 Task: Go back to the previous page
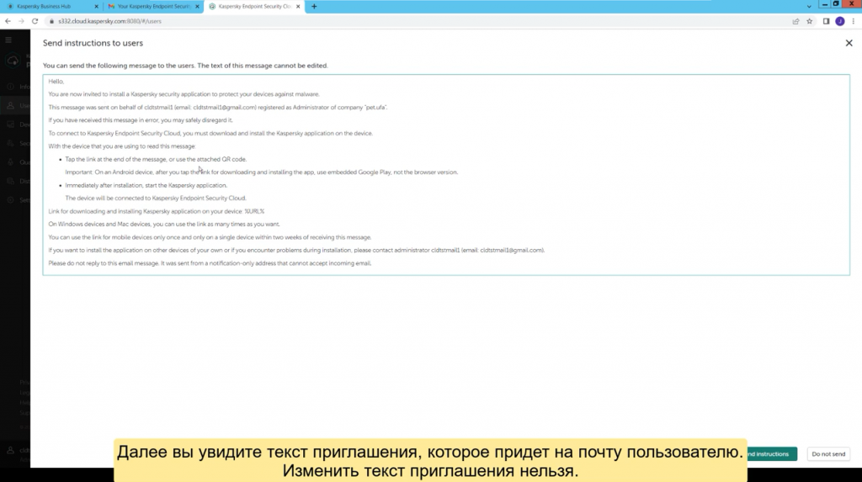pyautogui.click(x=8, y=21)
